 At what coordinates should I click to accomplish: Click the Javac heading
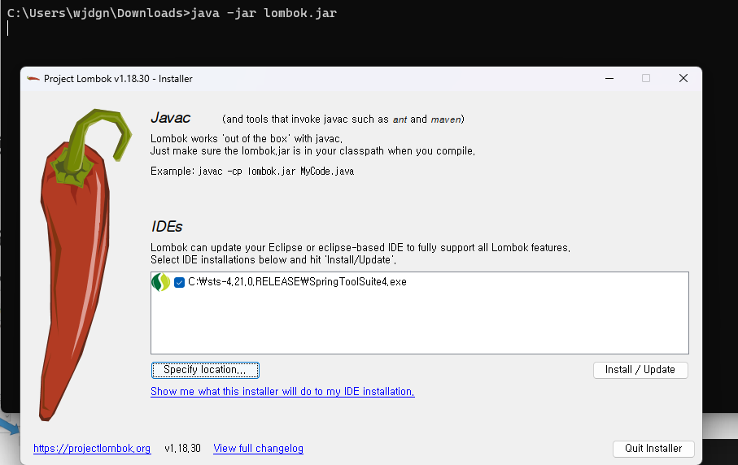(170, 118)
